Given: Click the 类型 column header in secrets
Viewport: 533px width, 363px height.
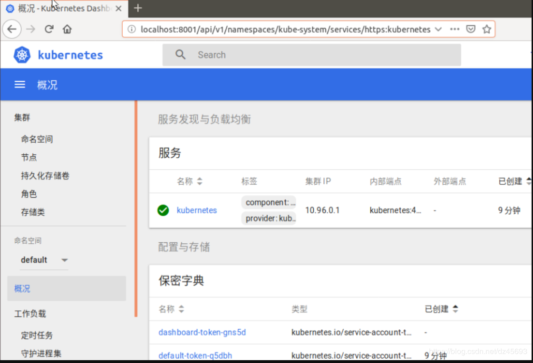Looking at the screenshot, I should point(299,309).
